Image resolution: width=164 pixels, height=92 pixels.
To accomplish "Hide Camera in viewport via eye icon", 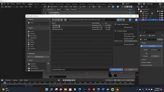I will [x=160, y=14].
